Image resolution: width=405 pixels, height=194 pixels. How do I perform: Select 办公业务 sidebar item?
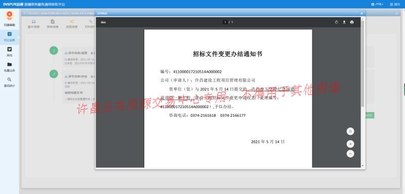pyautogui.click(x=10, y=37)
